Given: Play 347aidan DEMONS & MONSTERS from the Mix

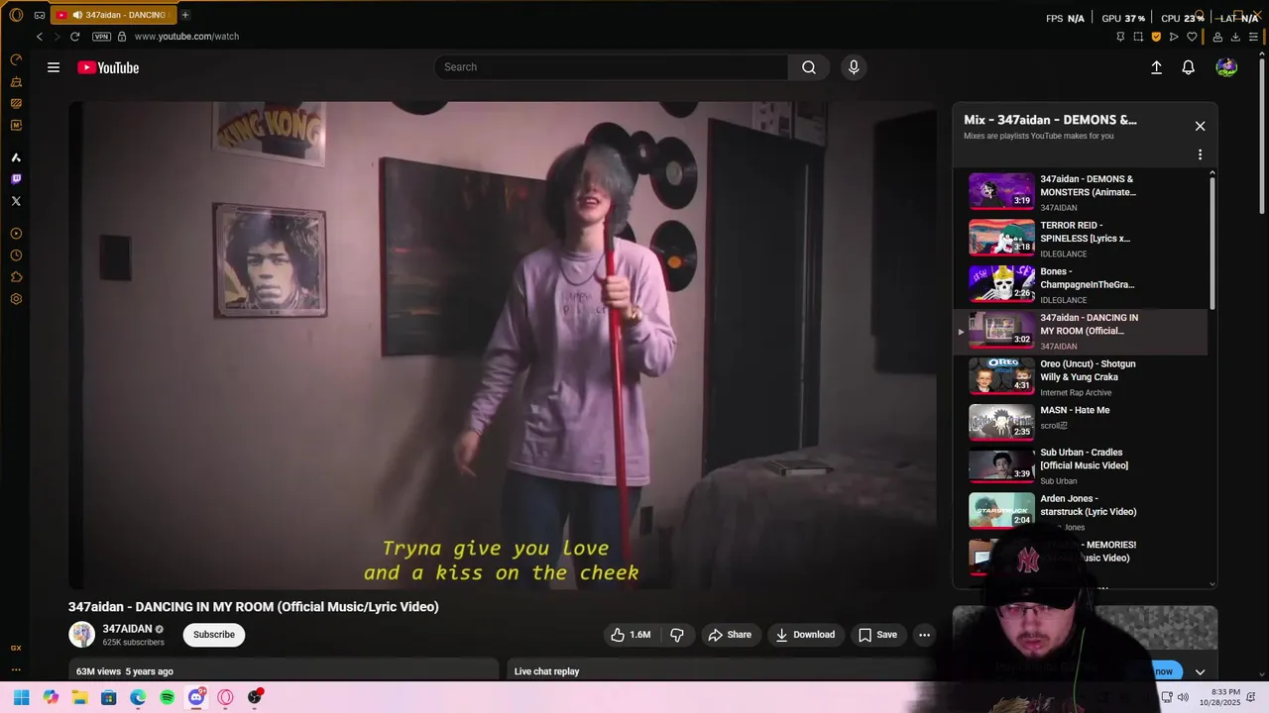Looking at the screenshot, I should (1082, 192).
